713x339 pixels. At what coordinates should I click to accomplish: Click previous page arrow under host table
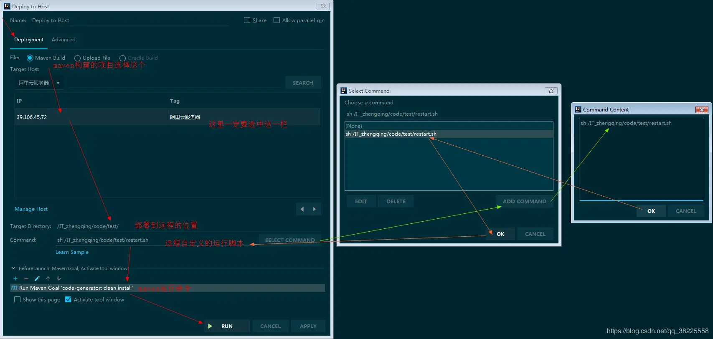(x=302, y=209)
